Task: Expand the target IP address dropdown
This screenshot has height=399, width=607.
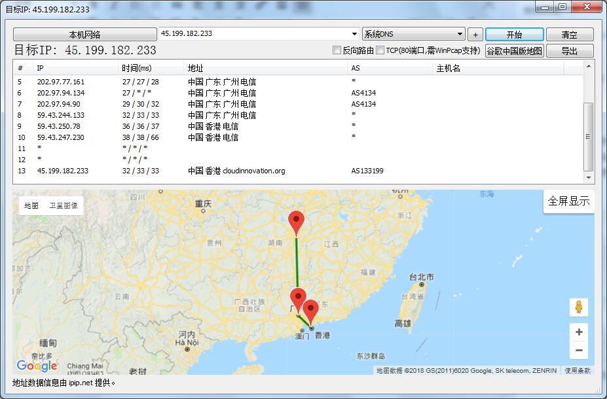Action: point(354,34)
